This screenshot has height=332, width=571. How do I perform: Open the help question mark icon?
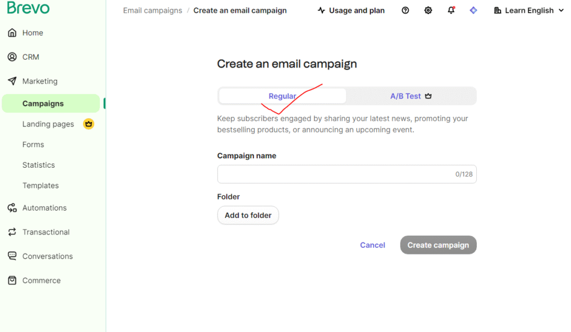point(405,11)
